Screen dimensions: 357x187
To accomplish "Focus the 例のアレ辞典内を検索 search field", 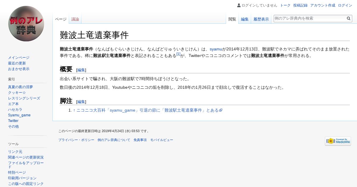I will [x=310, y=18].
